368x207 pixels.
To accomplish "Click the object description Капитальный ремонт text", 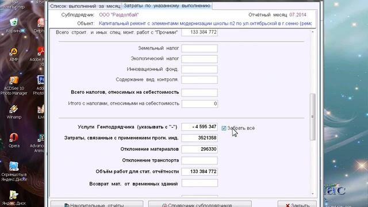I will pyautogui.click(x=205, y=24).
